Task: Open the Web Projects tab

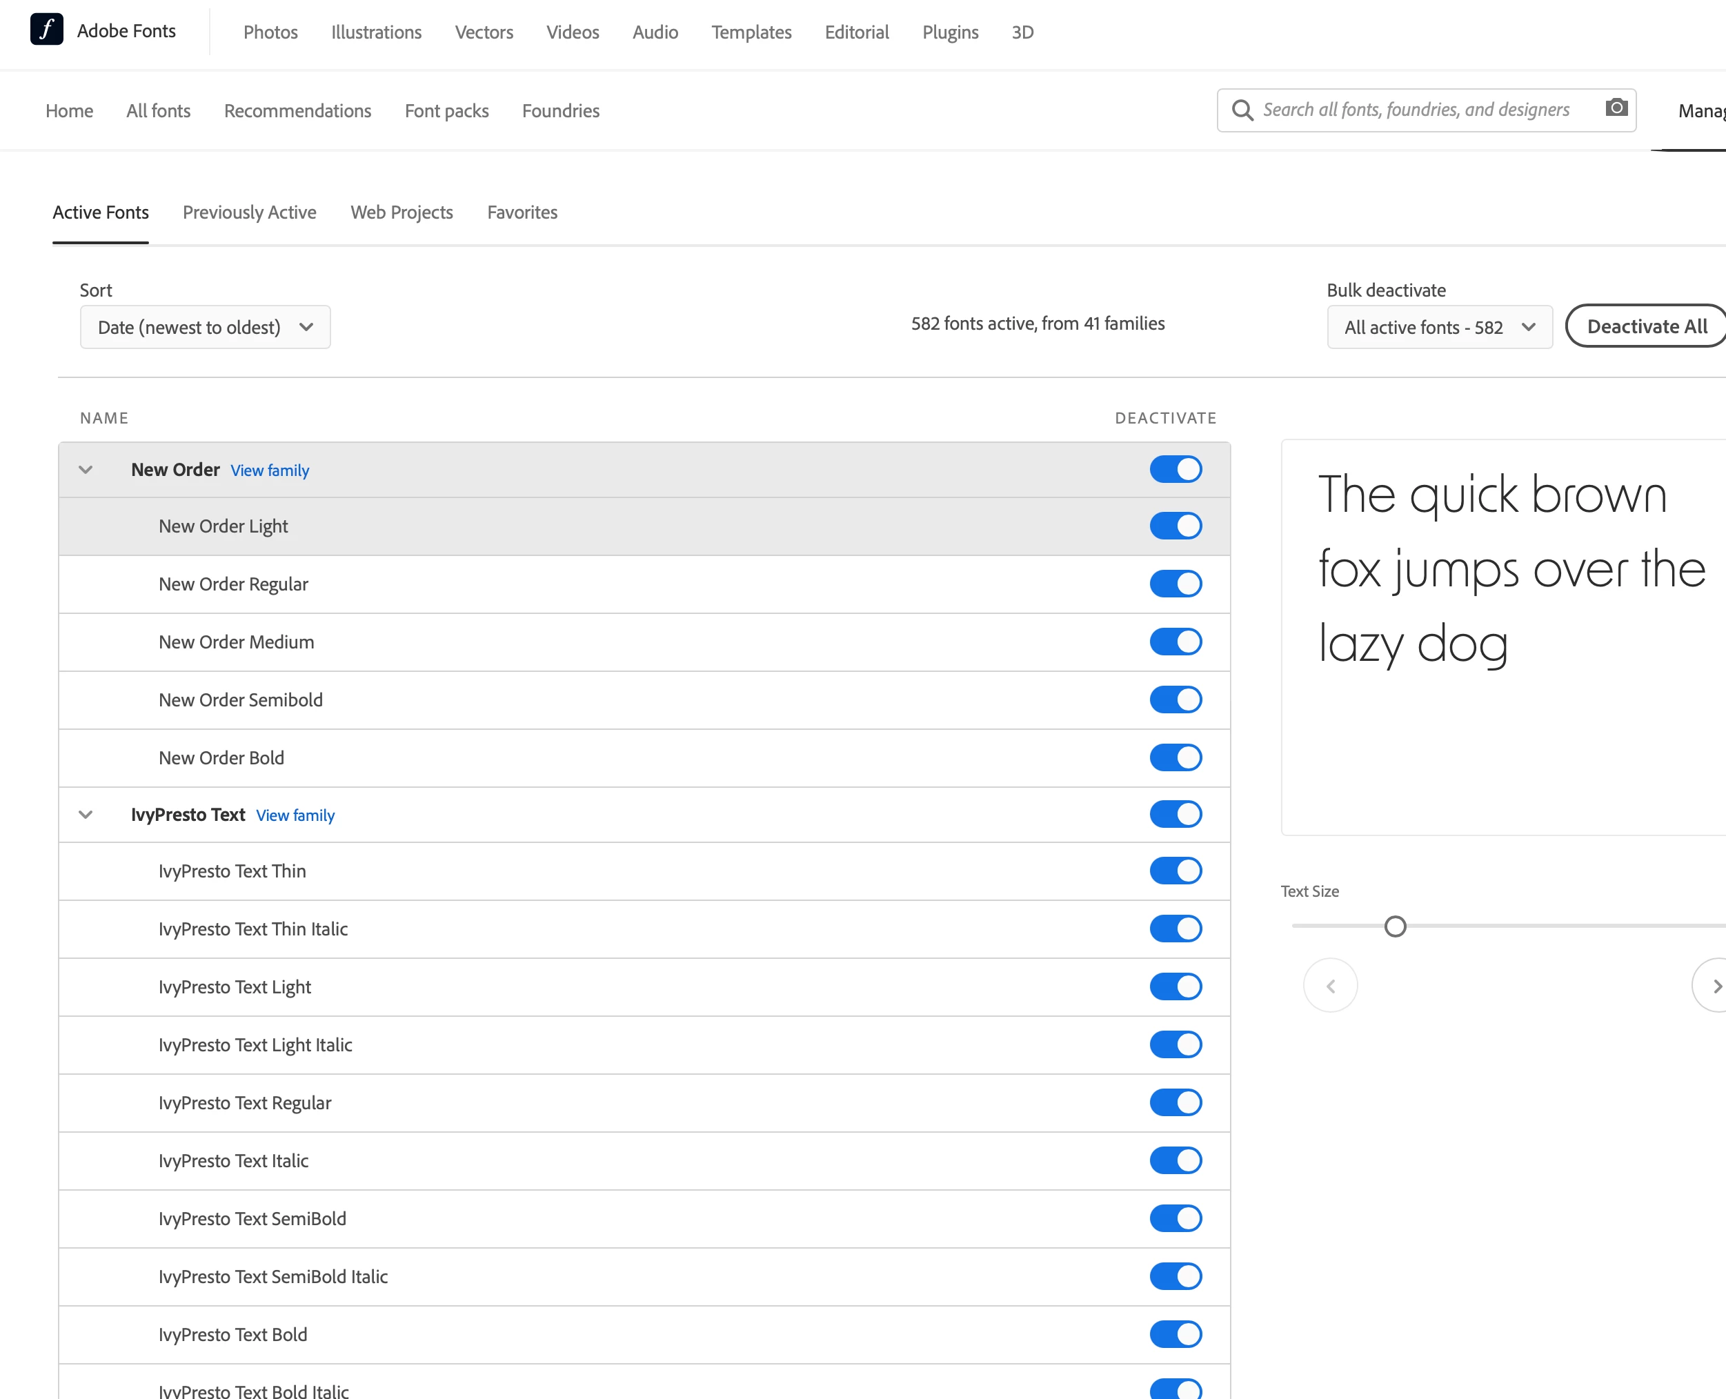Action: (401, 212)
